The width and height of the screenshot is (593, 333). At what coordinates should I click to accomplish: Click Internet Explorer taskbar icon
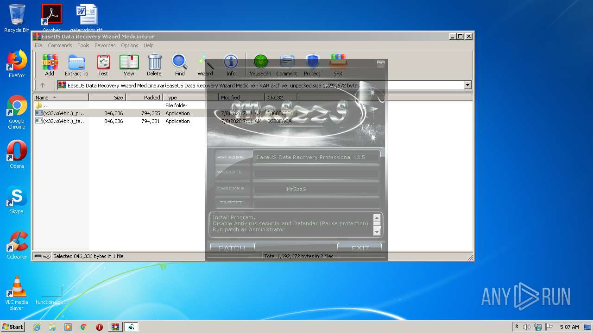pos(37,327)
